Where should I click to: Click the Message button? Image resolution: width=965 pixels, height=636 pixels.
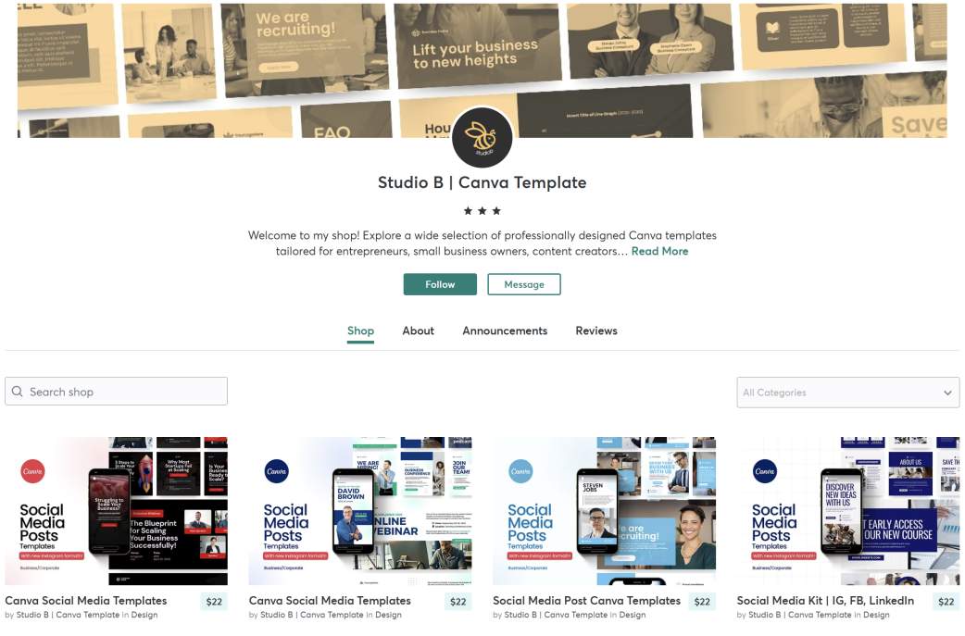tap(524, 284)
